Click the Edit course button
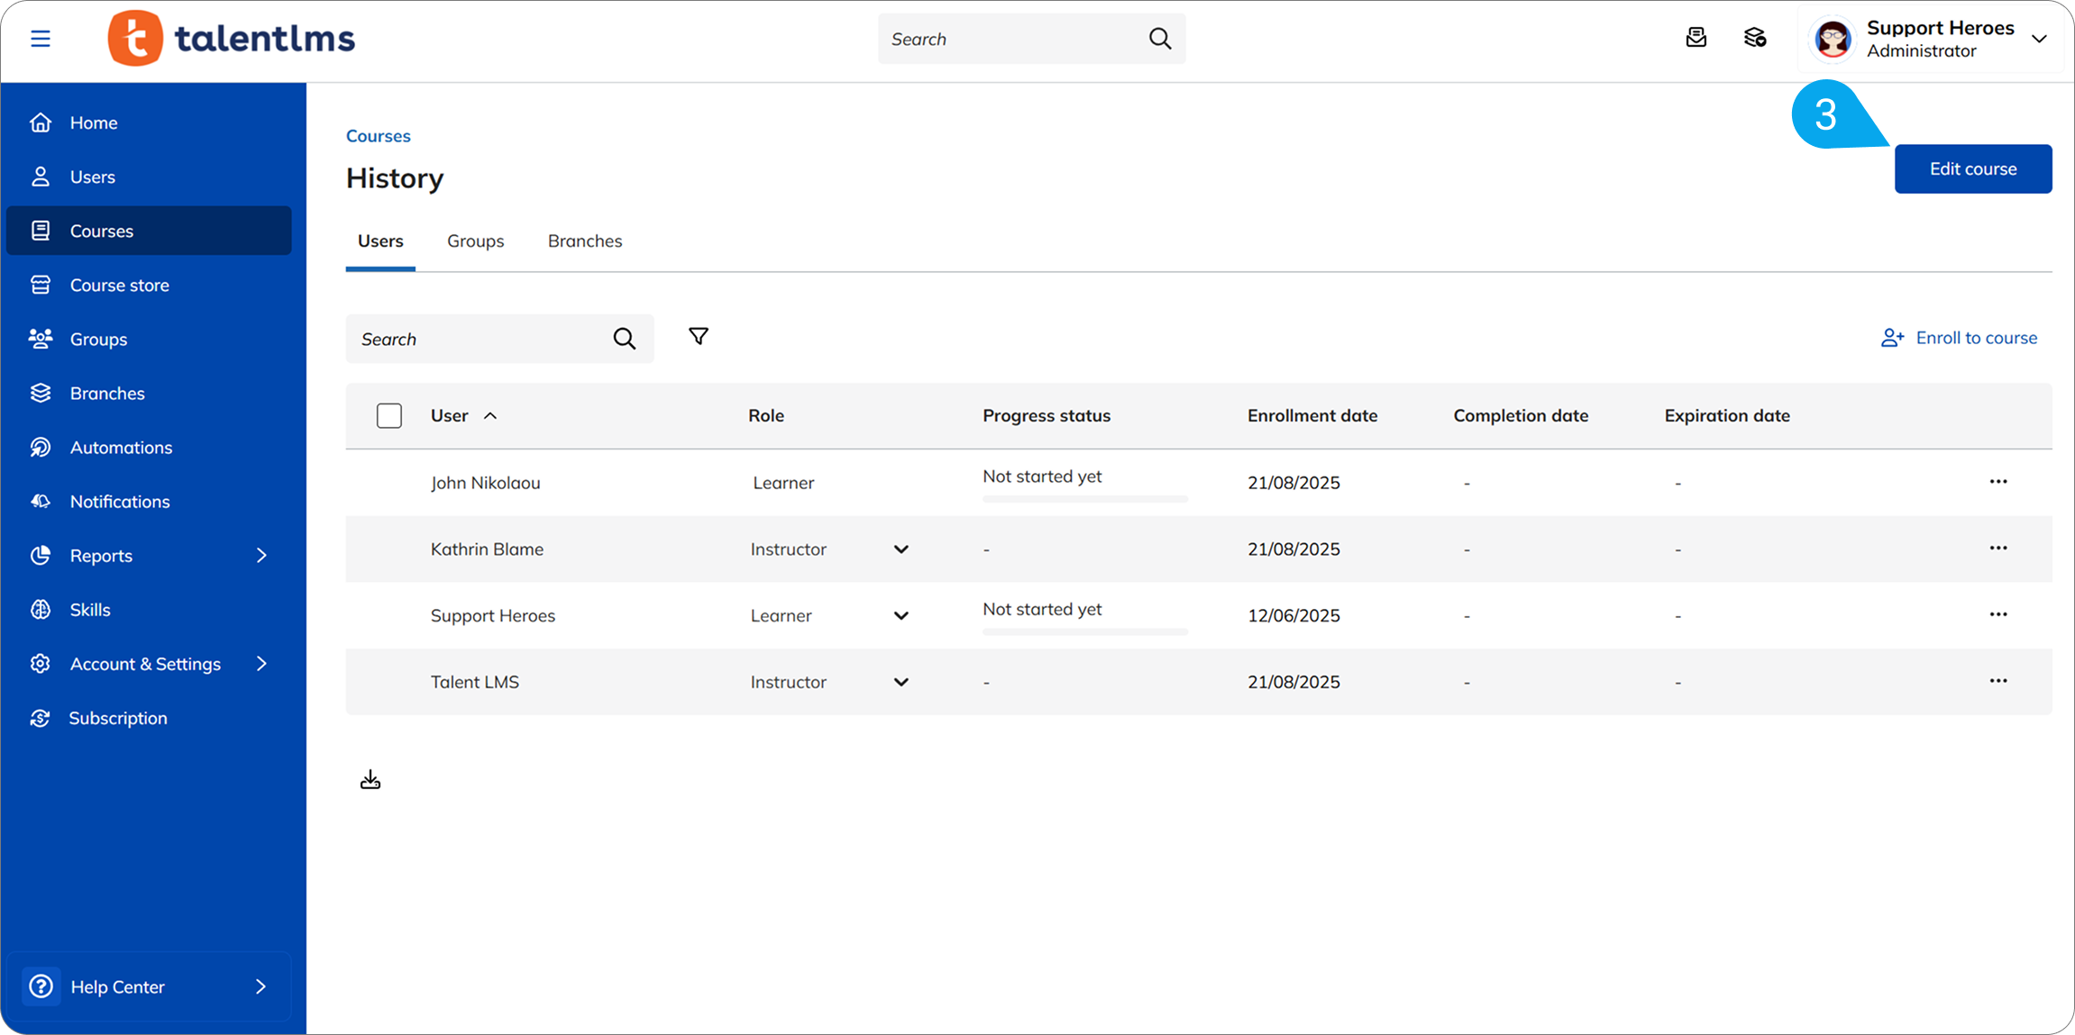Screen dimensions: 2075x1035 pos(1972,169)
